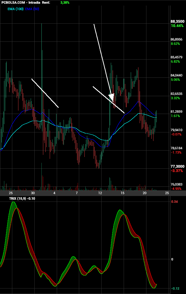Click the 0 level on TRIX scale
Screen dimensions: 186x294
coord(172,259)
